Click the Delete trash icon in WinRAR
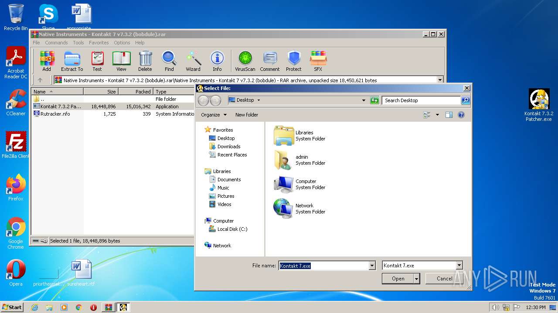 [x=145, y=61]
